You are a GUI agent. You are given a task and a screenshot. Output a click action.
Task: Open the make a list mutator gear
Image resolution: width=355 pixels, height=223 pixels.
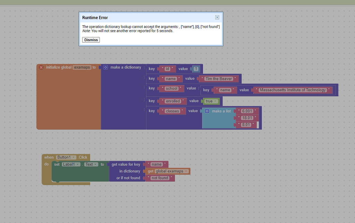coord(207,111)
